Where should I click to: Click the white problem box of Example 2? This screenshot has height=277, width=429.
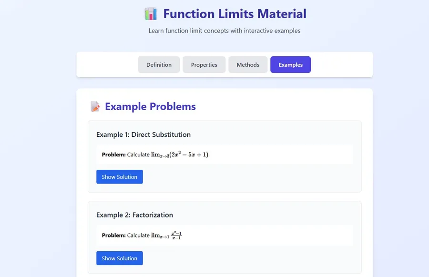[x=286, y=235]
